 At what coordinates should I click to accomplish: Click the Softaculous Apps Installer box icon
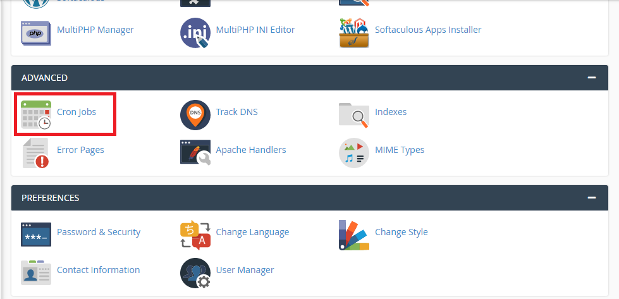tap(354, 33)
